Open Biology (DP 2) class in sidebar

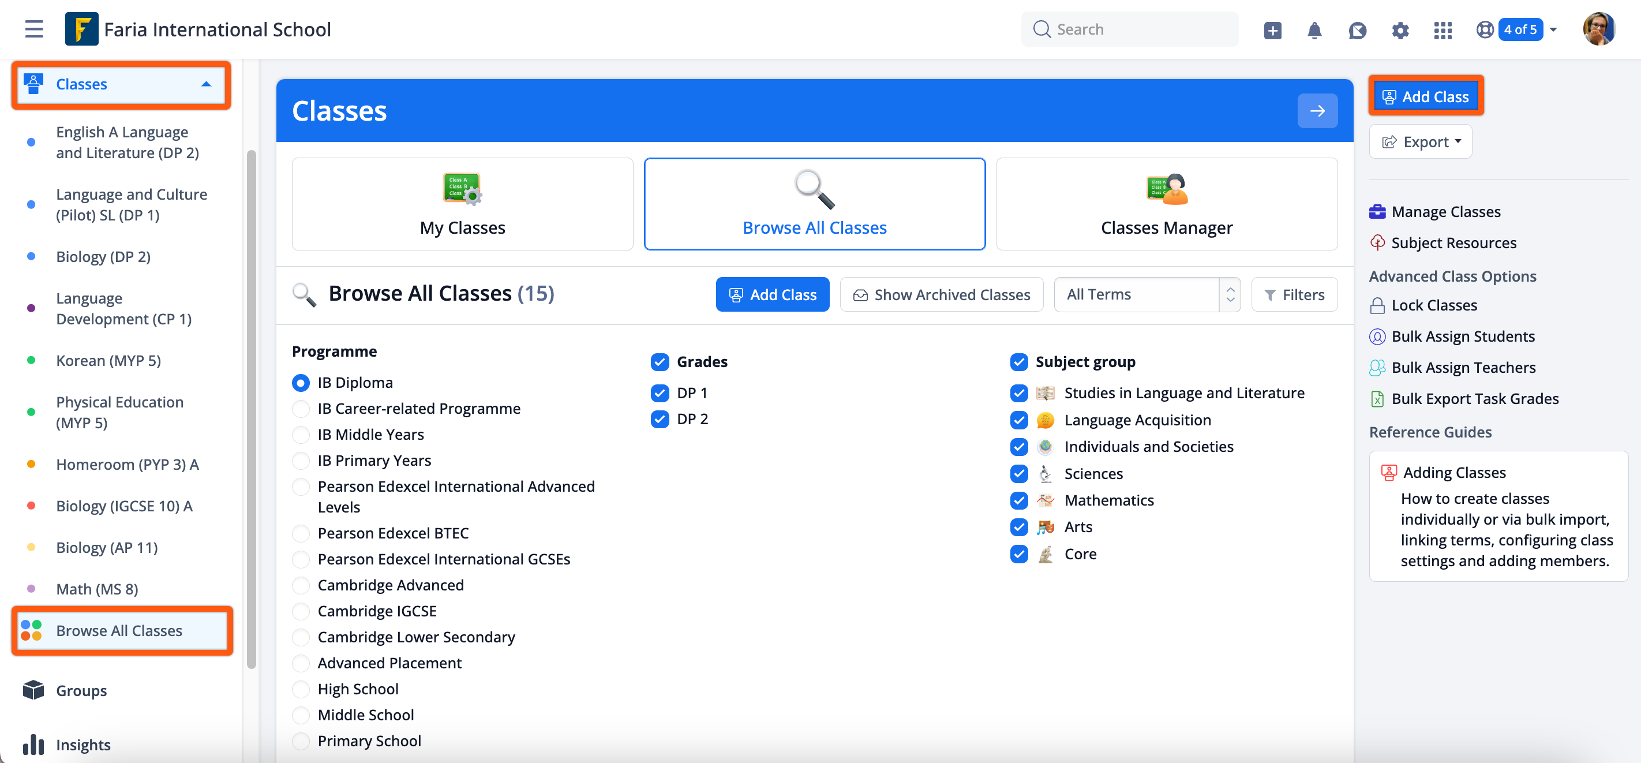103,257
